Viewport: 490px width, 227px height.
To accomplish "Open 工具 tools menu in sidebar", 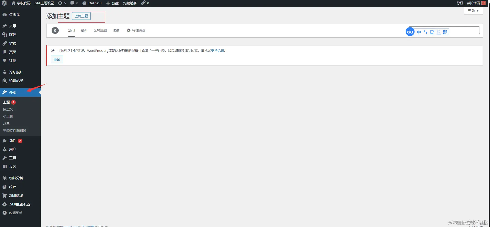I will (20, 158).
